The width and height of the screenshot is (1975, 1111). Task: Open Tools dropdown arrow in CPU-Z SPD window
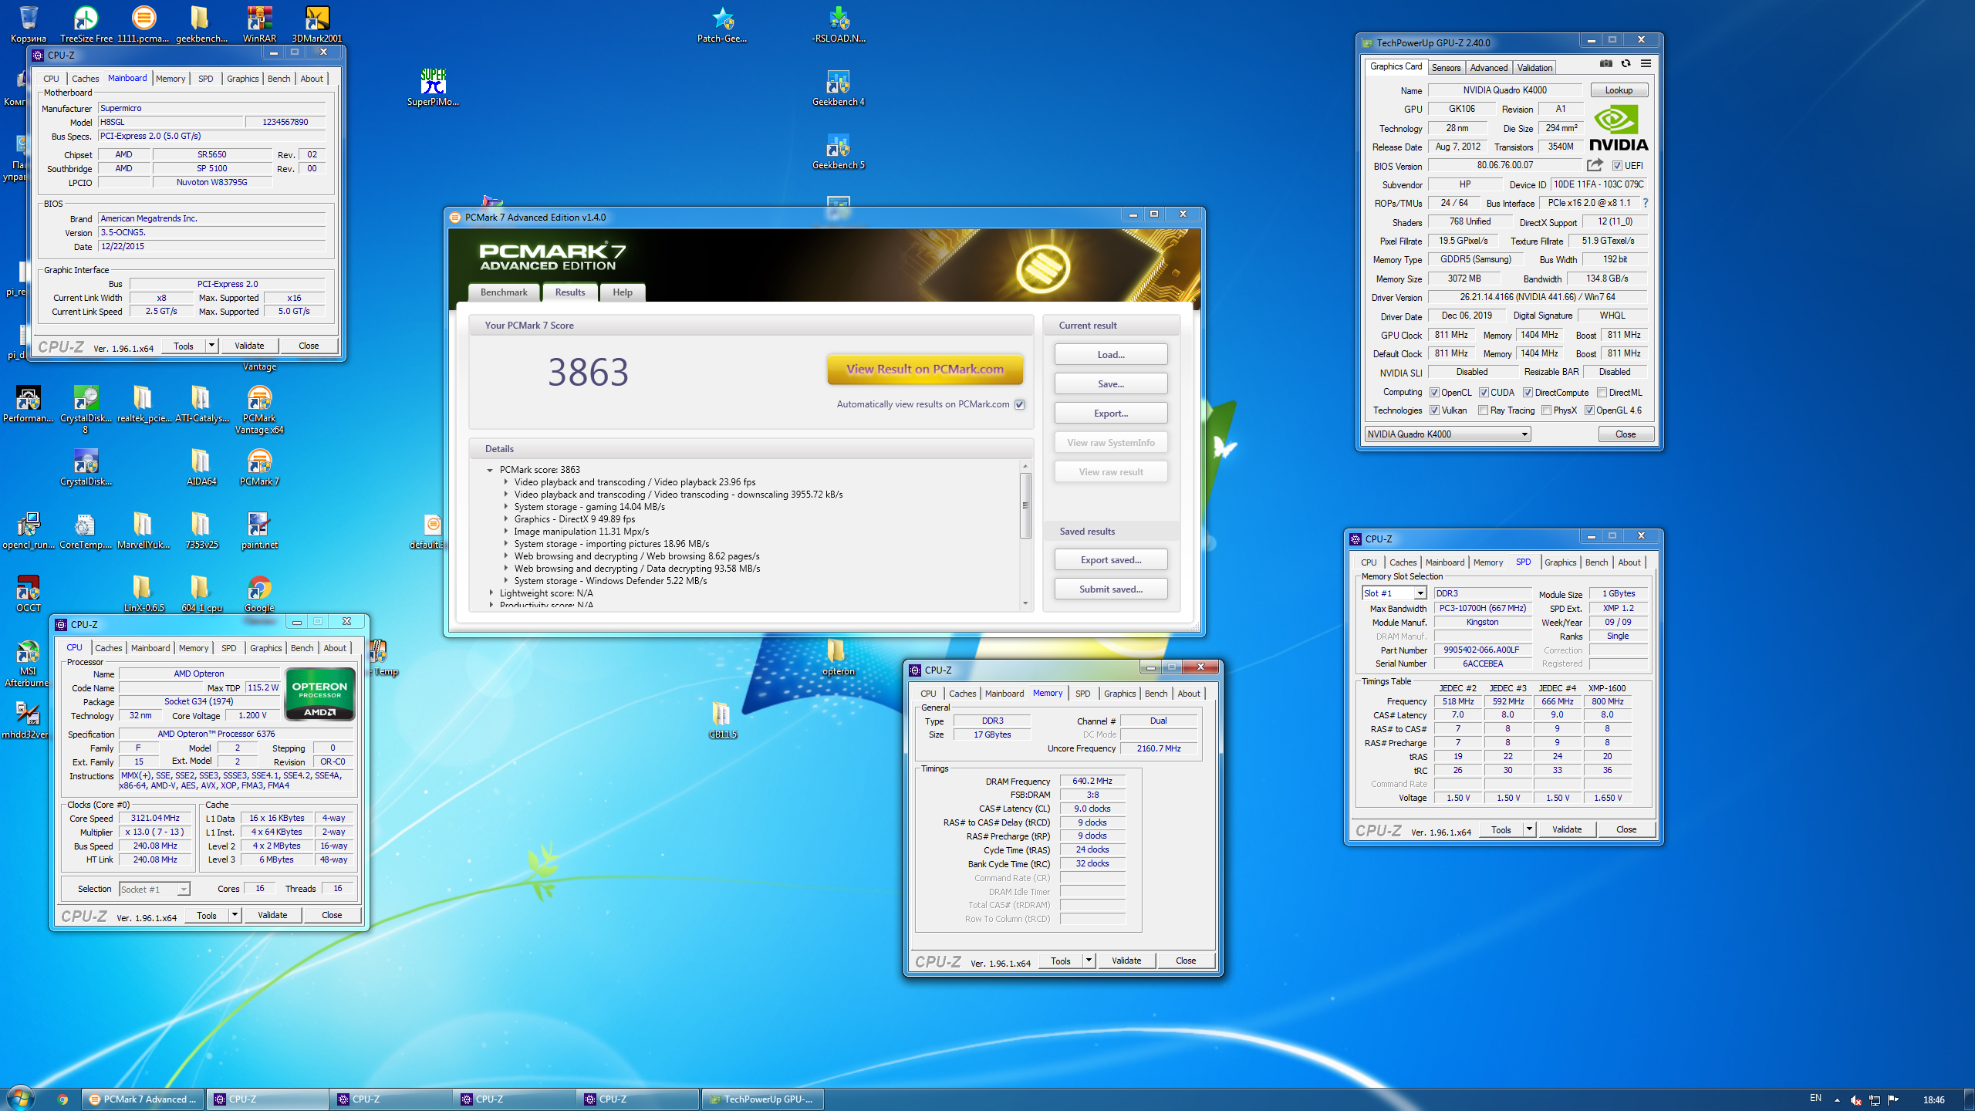(1529, 829)
